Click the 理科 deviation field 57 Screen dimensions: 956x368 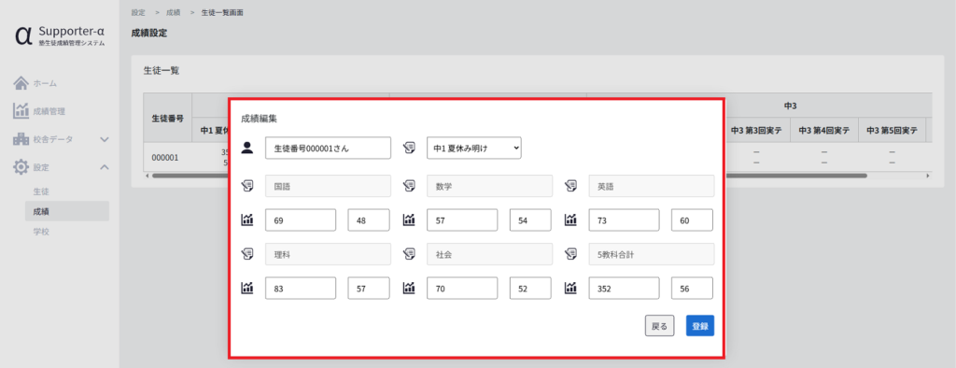(369, 288)
